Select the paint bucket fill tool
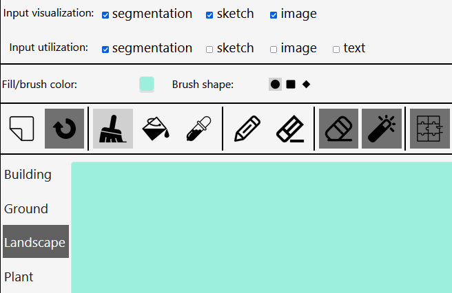This screenshot has width=452, height=293. [156, 129]
